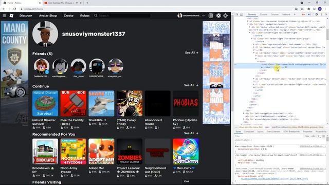Viewport: 329px width, 185px height.
Task: Open DevTools three-dot customize menu
Action: coord(321,14)
